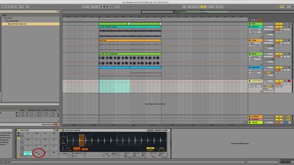Viewport: 294px width, 165px height.
Task: Select the Surfer Guy clip
Action: [130, 40]
